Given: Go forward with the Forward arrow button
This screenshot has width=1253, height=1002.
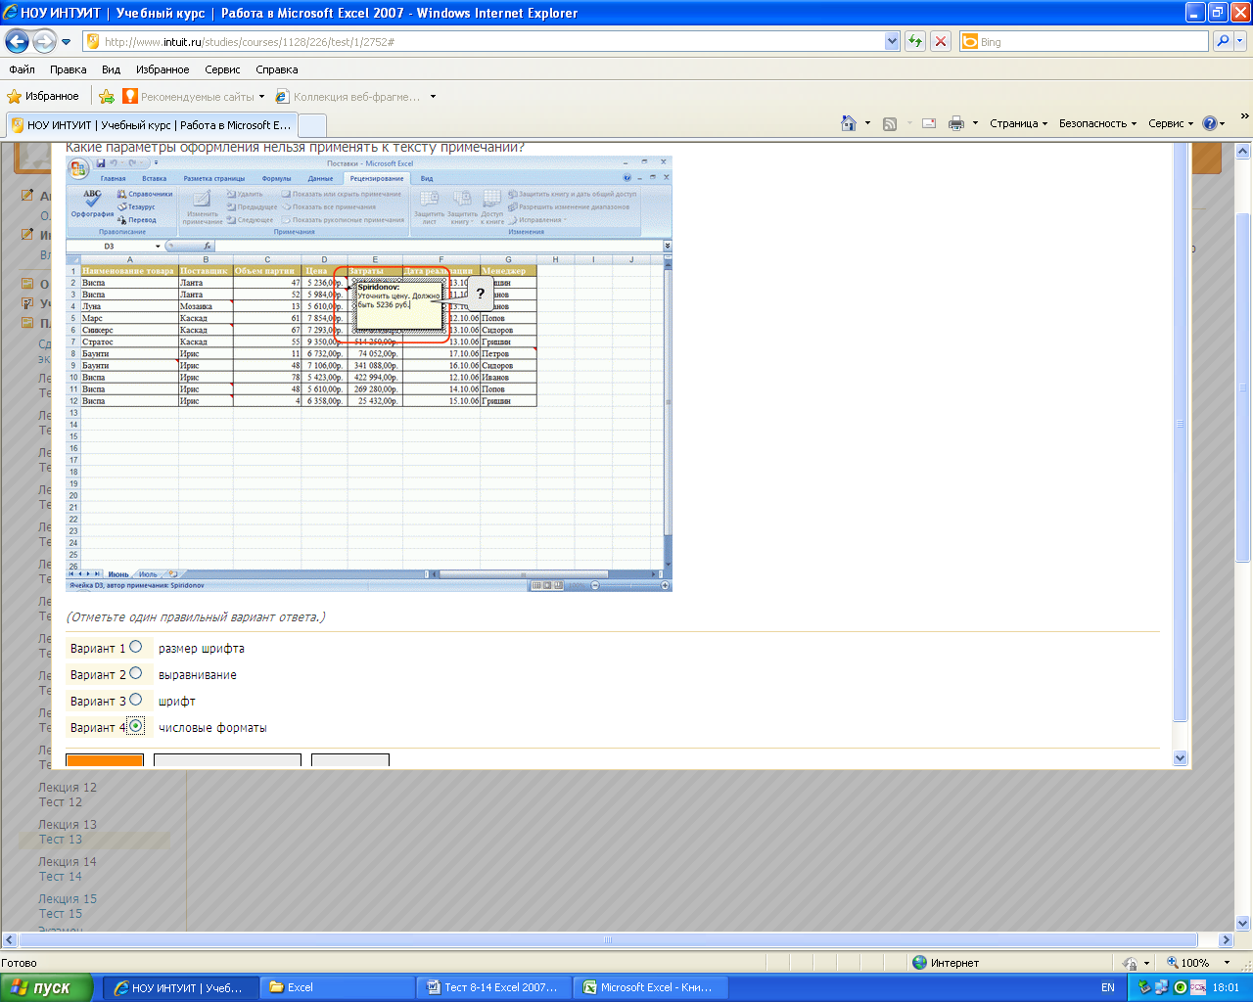Looking at the screenshot, I should pos(44,41).
